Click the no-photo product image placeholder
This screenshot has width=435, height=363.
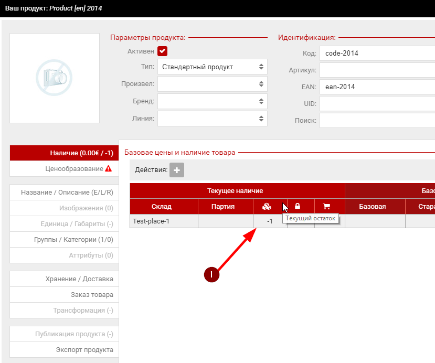(54, 78)
